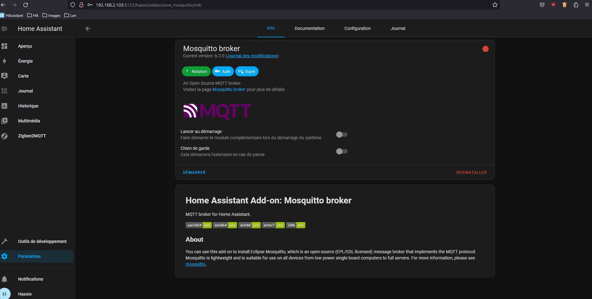Open the HA bookmarks folder
The image size is (592, 299).
(x=33, y=15)
